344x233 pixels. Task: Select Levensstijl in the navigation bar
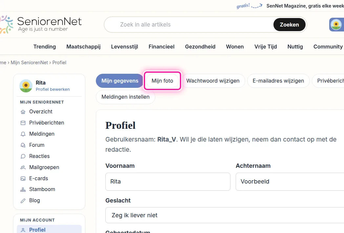point(124,47)
